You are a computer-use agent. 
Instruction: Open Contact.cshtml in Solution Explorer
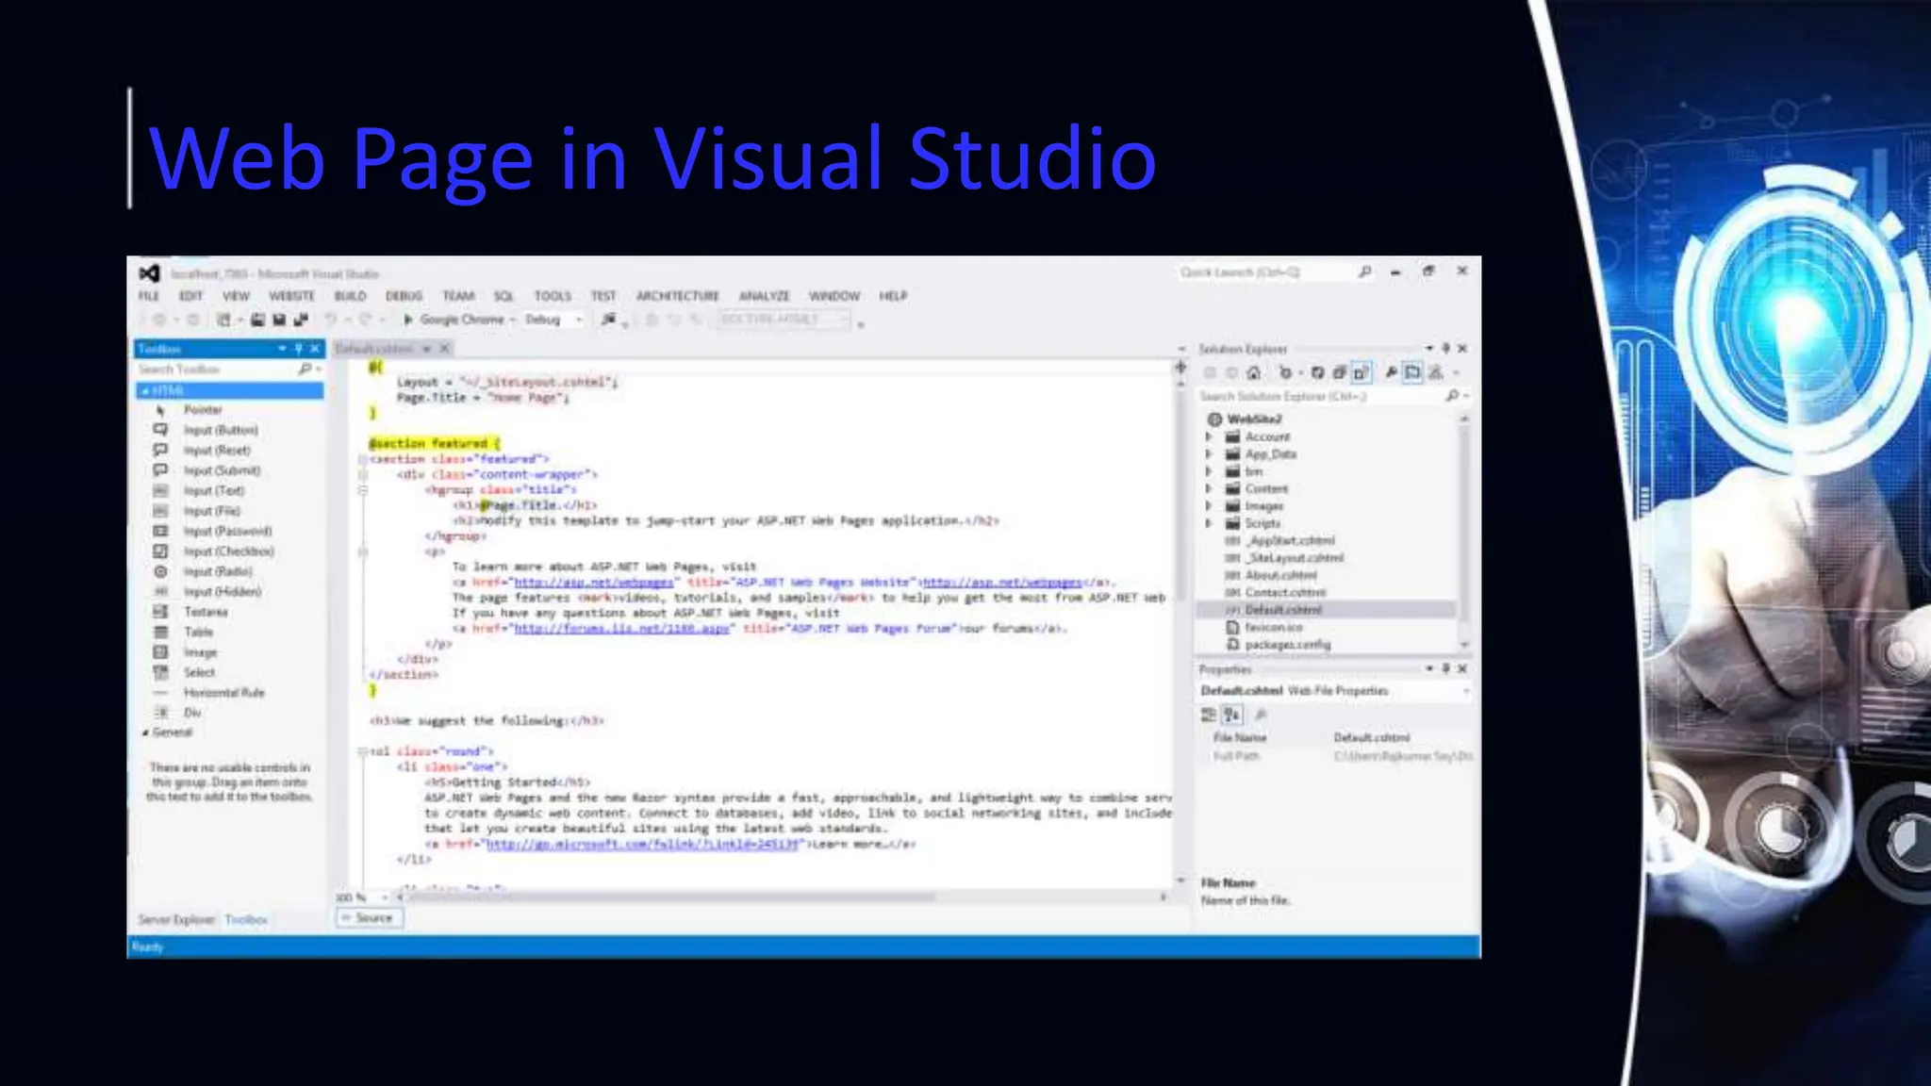tap(1285, 593)
